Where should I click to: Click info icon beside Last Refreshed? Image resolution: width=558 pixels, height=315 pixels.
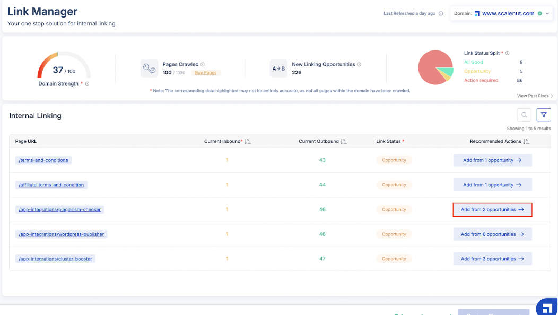pos(441,14)
